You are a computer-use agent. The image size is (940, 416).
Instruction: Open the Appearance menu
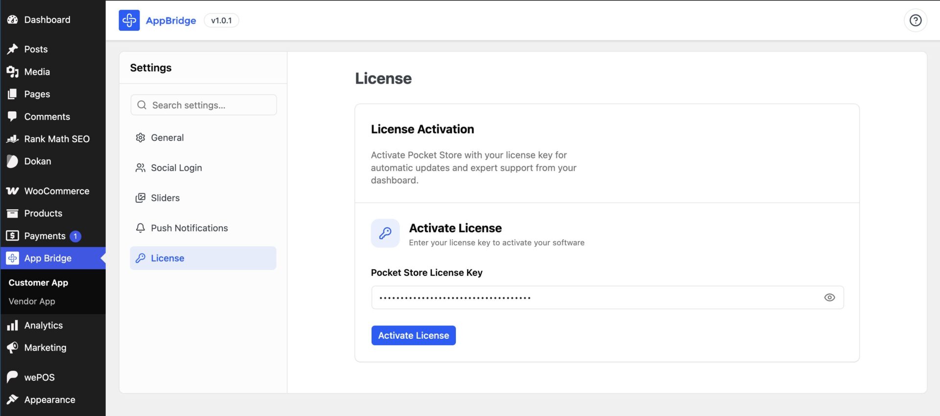pos(53,399)
